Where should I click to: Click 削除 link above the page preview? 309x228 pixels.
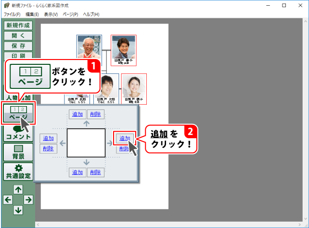coord(96,114)
